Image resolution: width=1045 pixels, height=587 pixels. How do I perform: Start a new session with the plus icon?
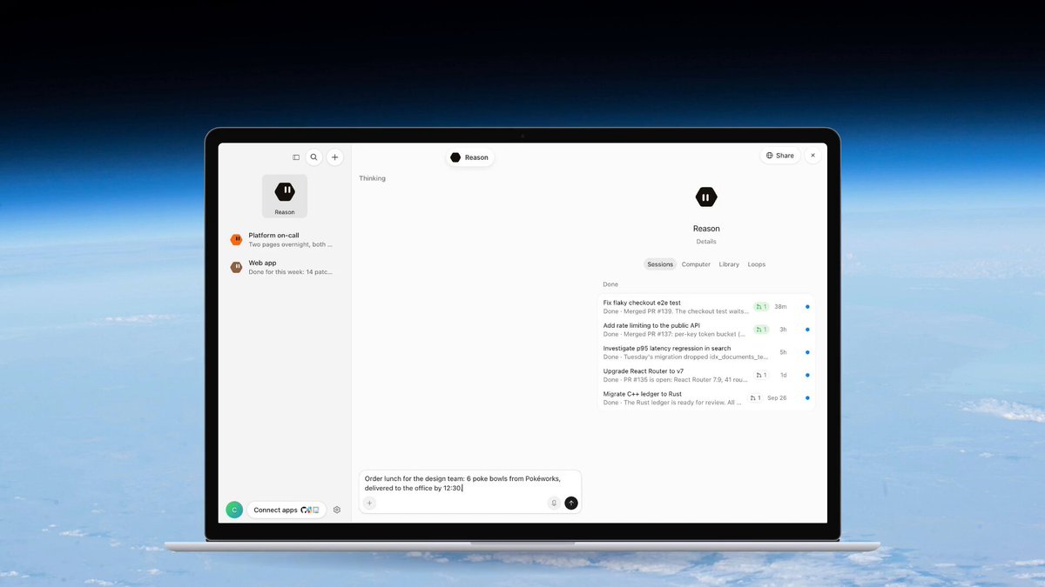(x=335, y=157)
